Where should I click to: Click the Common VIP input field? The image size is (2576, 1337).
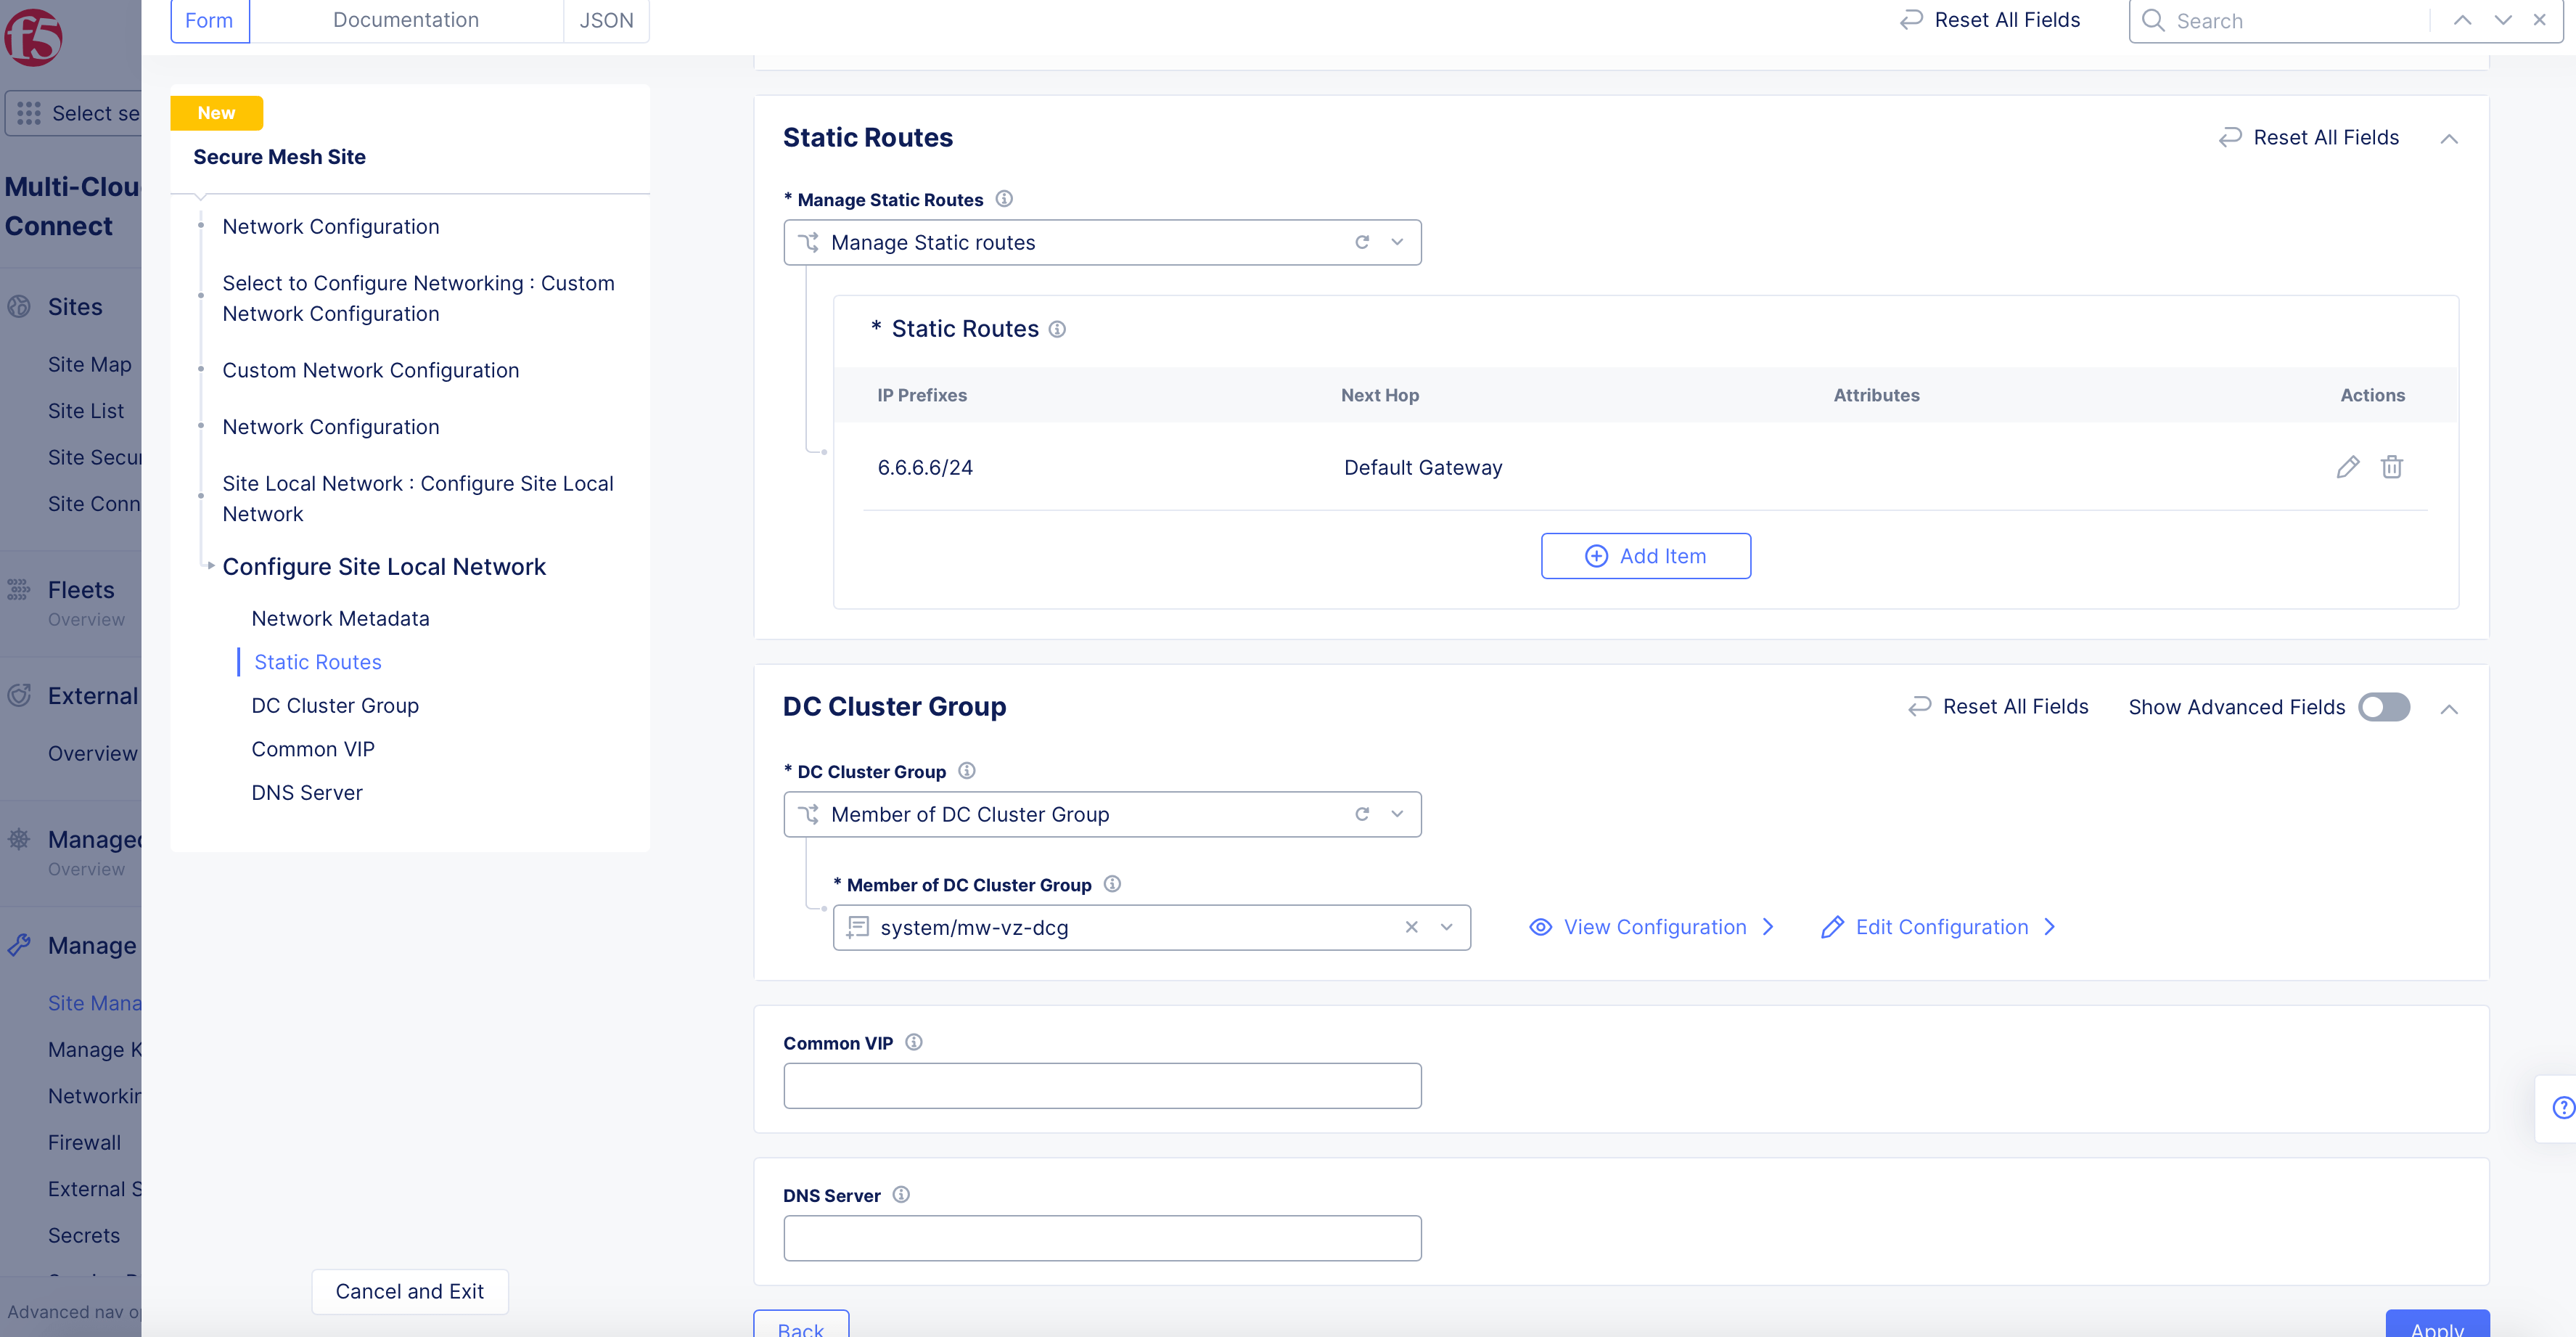(1102, 1085)
